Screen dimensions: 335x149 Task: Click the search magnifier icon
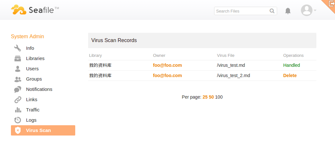(272, 11)
